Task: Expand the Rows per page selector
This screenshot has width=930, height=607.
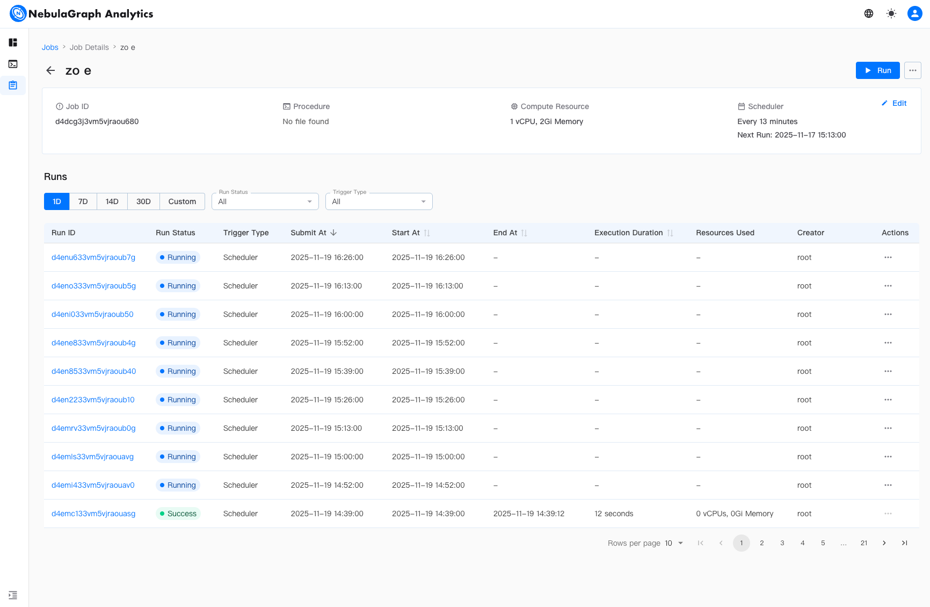Action: click(x=674, y=543)
